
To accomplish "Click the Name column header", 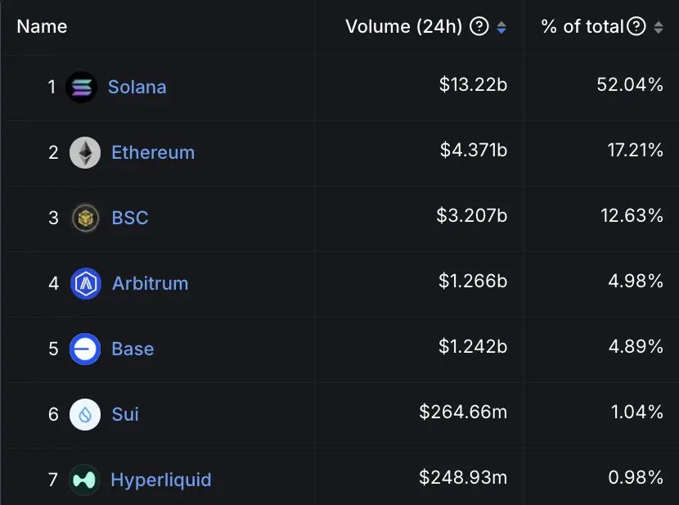I will tap(42, 27).
